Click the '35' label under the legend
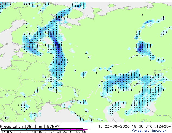This screenshot has width=172, height=133. coord(65,132)
